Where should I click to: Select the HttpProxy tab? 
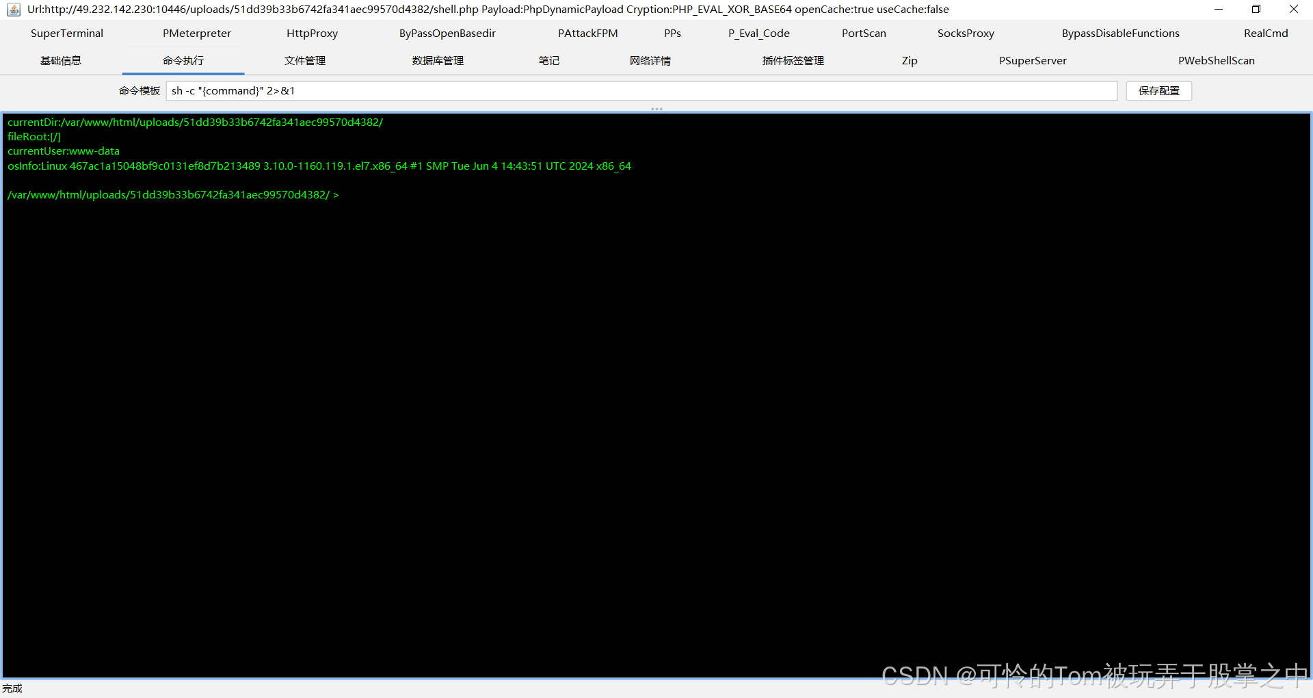click(x=312, y=33)
